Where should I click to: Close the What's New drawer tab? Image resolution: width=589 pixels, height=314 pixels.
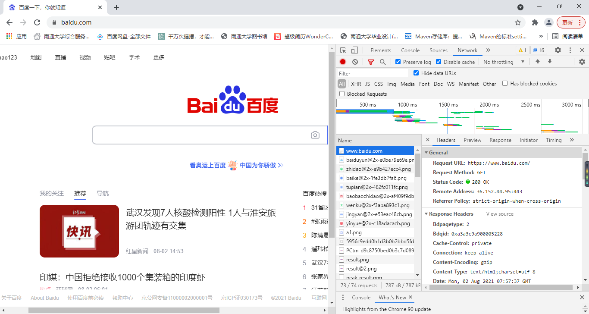pyautogui.click(x=410, y=297)
